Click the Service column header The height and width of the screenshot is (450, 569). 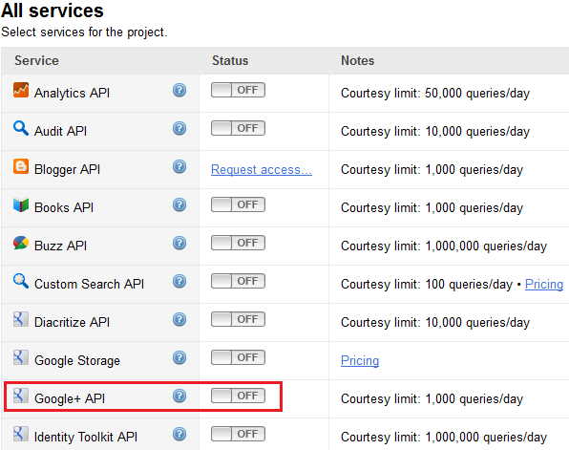(36, 60)
